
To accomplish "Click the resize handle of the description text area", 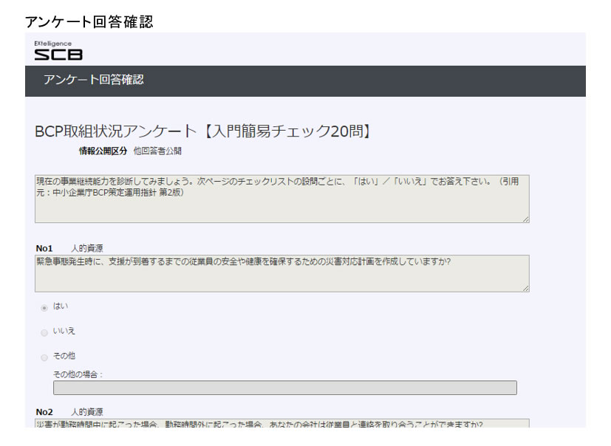I will (x=525, y=219).
